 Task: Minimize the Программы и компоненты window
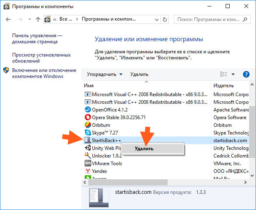pyautogui.click(x=209, y=6)
